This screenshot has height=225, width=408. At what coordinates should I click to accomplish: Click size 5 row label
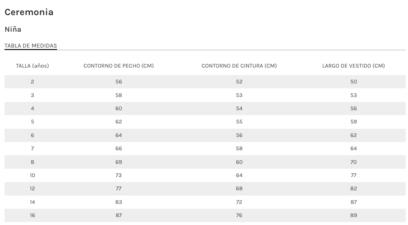pos(32,122)
